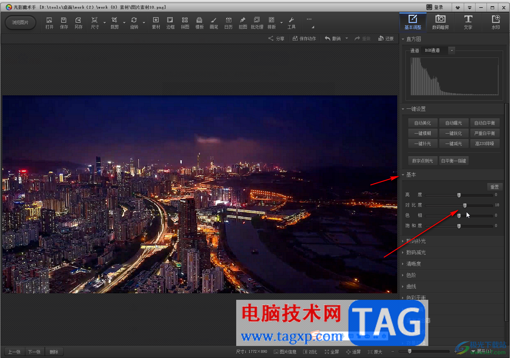This screenshot has width=510, height=358.
Task: Open the 素材 materials tool
Action: tap(156, 23)
